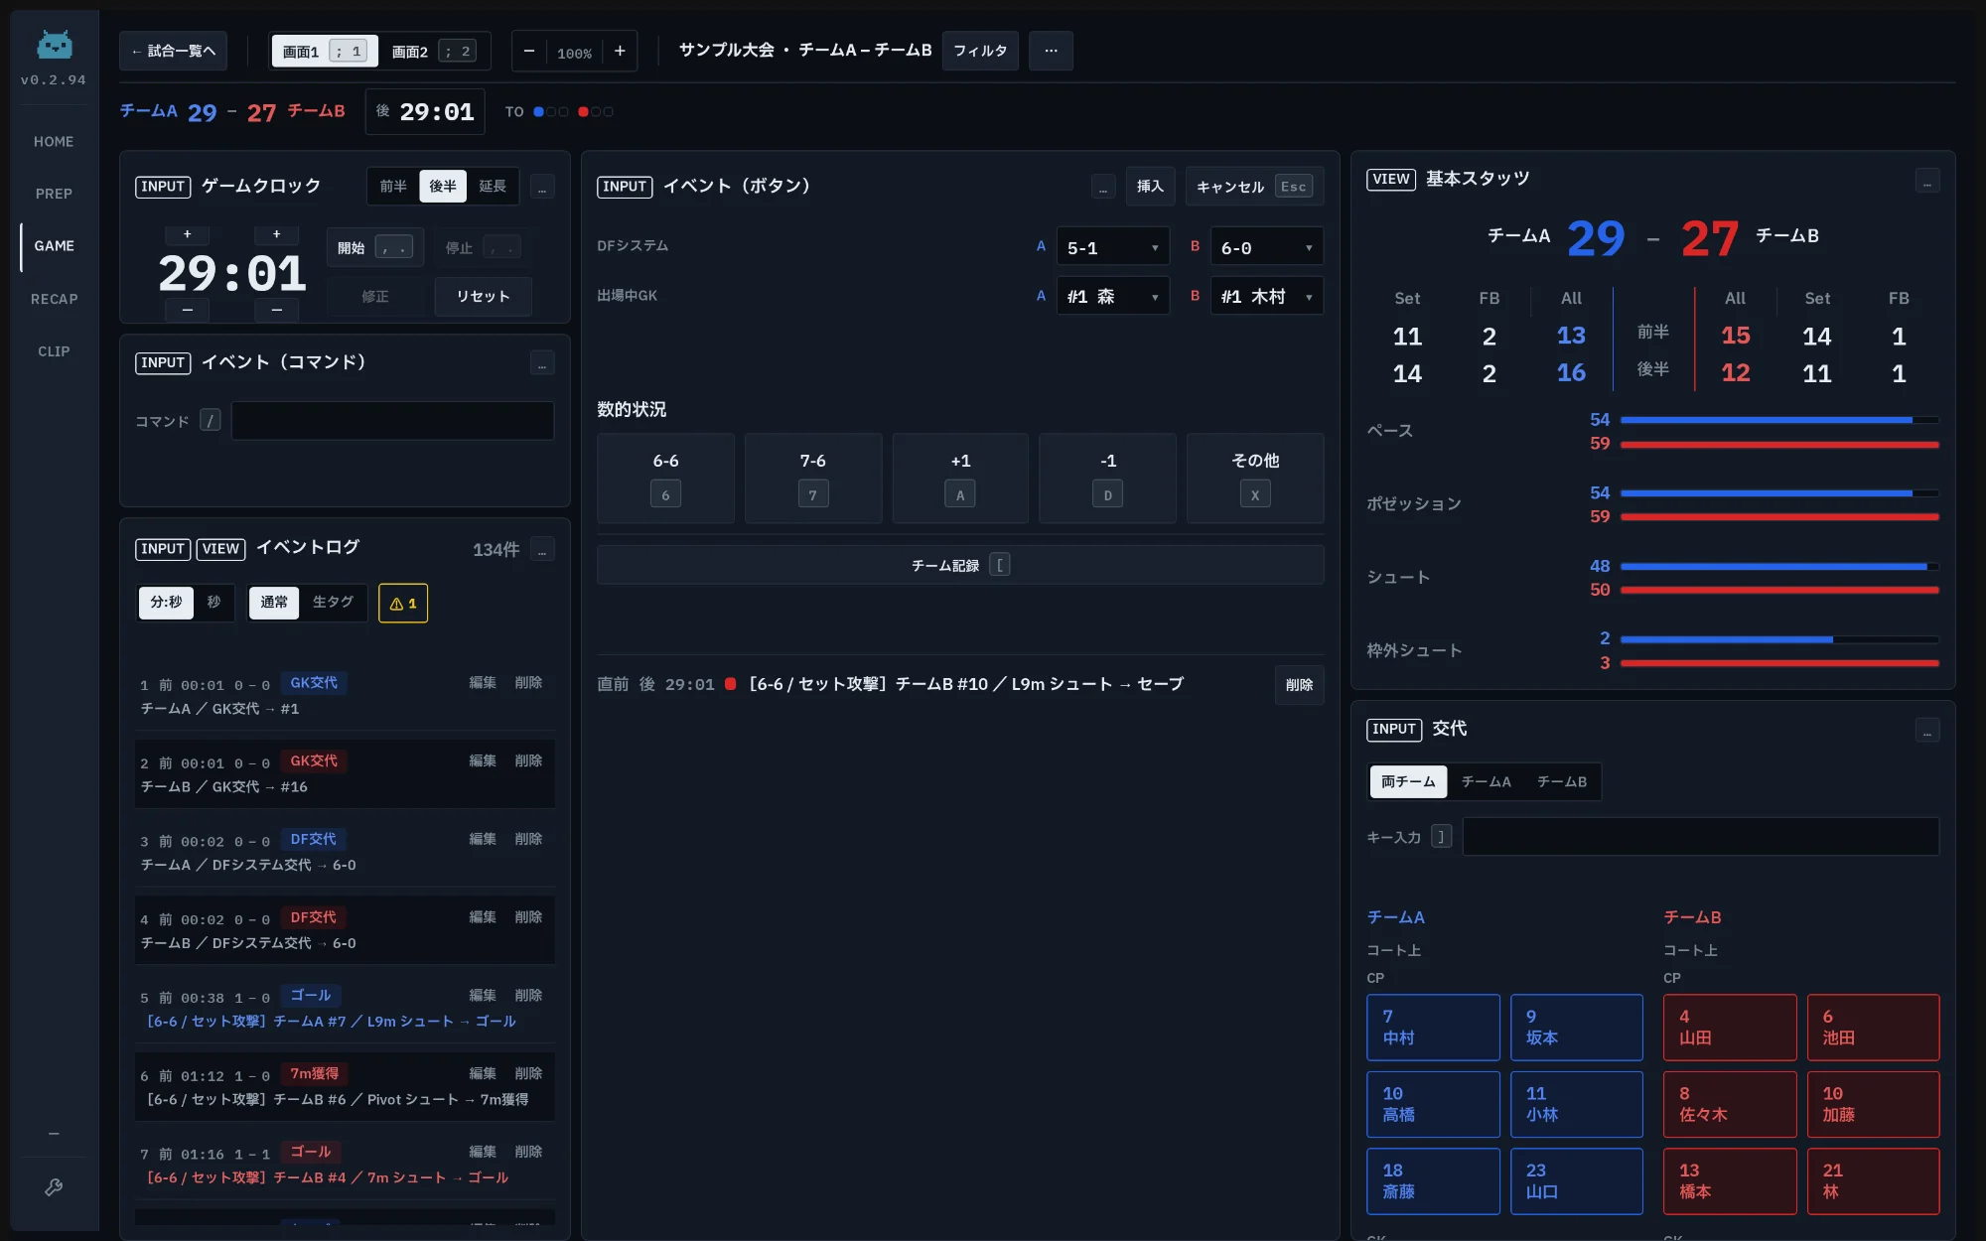Open team A goalkeeper dropdown #1 森

pyautogui.click(x=1112, y=296)
